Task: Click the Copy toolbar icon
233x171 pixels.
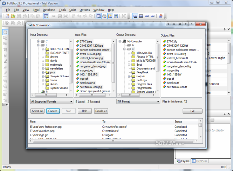Action: click(x=32, y=16)
